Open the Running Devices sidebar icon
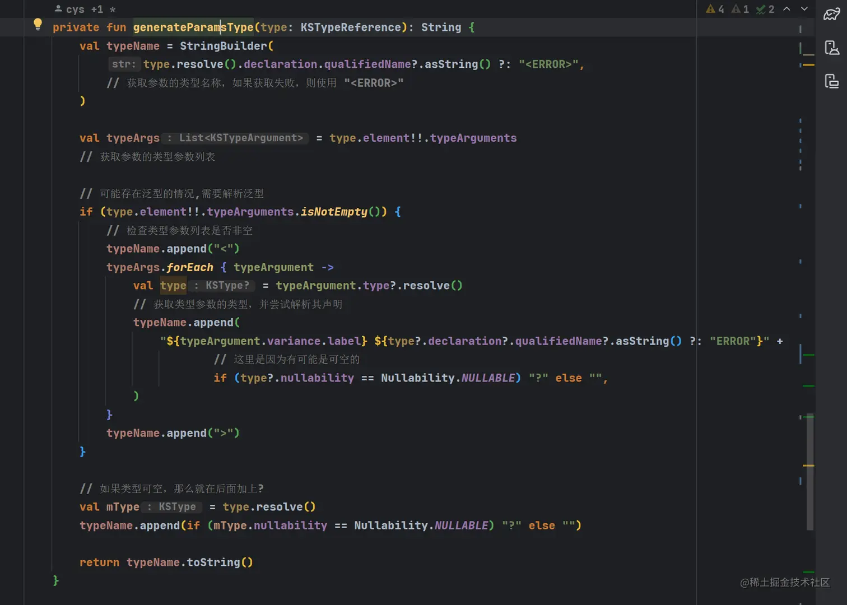The width and height of the screenshot is (847, 605). (x=832, y=81)
